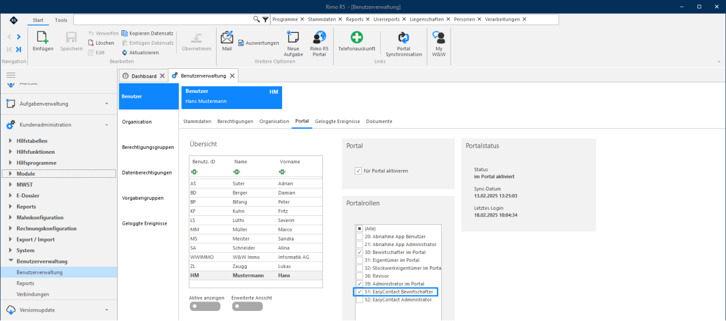Check '36: Revisor' role
The width and height of the screenshot is (726, 321).
[x=359, y=276]
